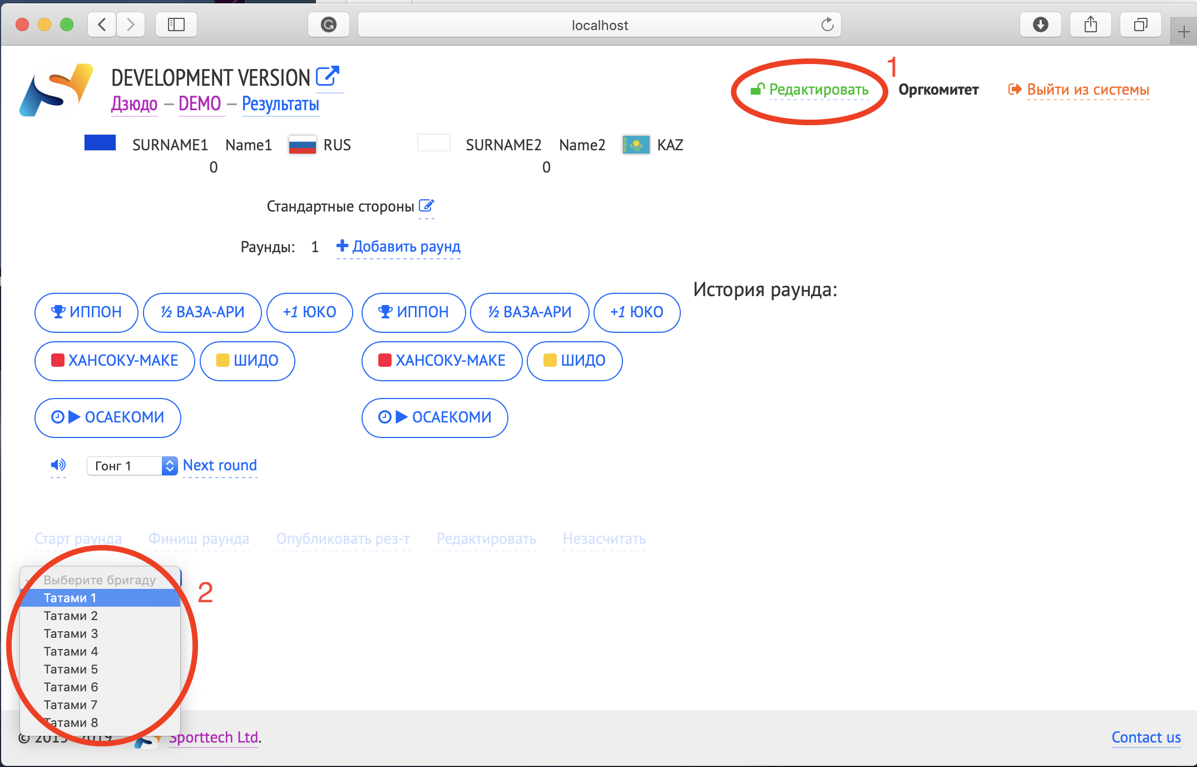1197x767 pixels.
Task: Click the localhost address bar field
Action: [x=599, y=25]
